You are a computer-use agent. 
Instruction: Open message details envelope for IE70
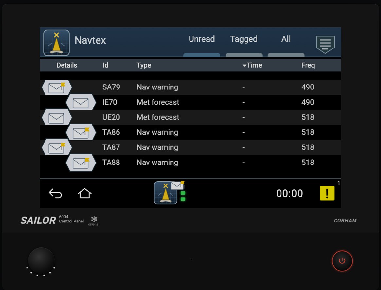tap(81, 102)
